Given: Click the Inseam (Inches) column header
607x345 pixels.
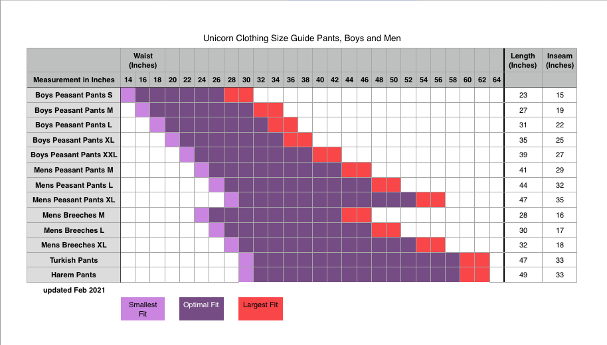Looking at the screenshot, I should tap(559, 60).
